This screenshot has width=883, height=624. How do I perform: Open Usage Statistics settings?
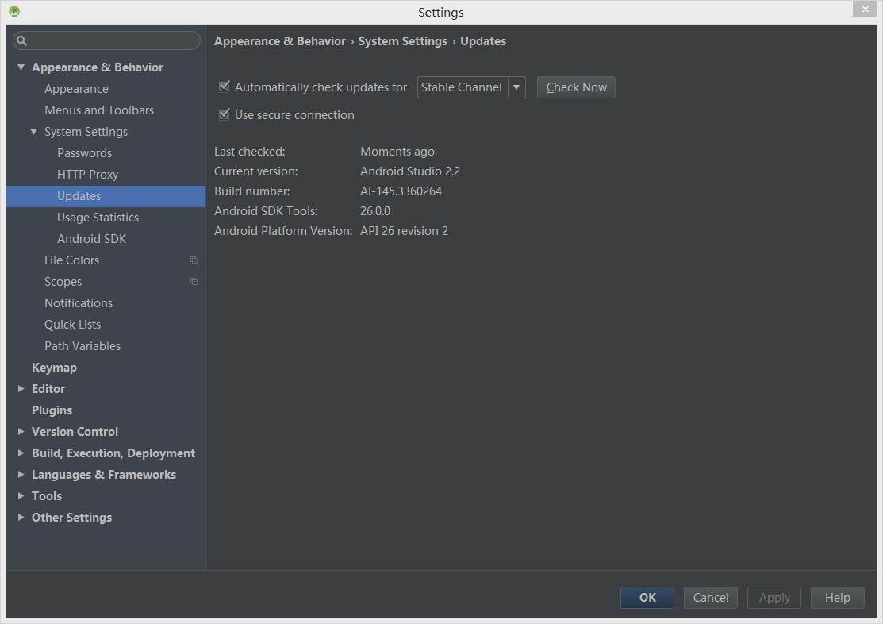point(98,217)
